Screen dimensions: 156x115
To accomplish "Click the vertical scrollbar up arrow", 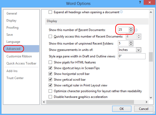I will 151,12.
